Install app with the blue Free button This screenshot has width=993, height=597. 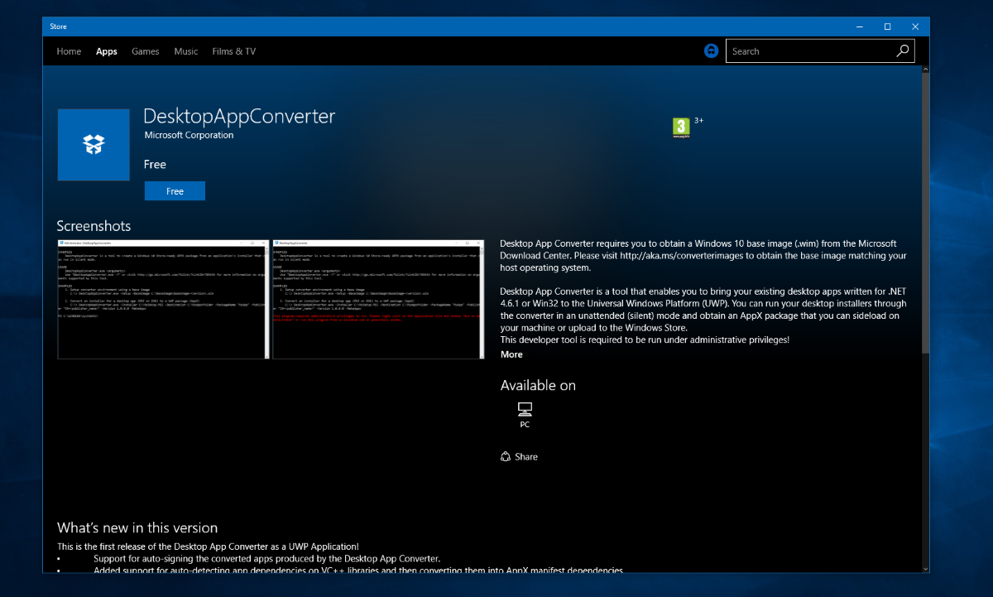[x=175, y=191]
